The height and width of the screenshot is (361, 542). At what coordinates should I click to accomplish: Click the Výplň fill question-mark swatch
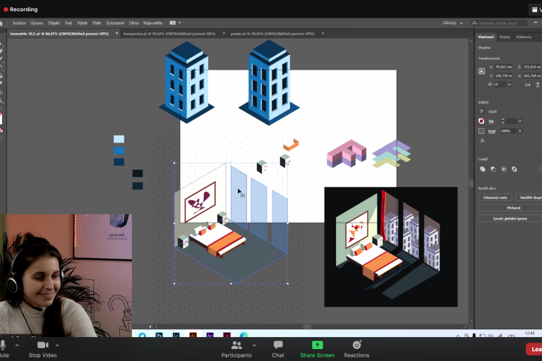click(482, 111)
